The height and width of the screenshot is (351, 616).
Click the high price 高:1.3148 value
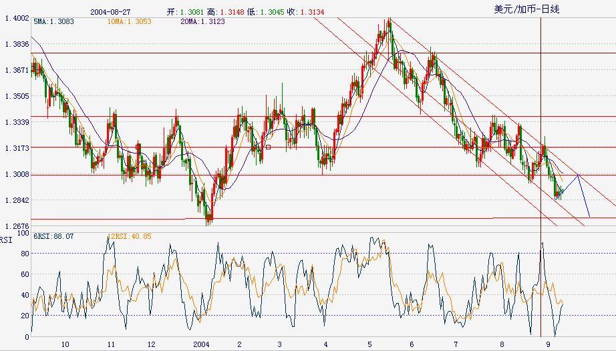pos(227,12)
